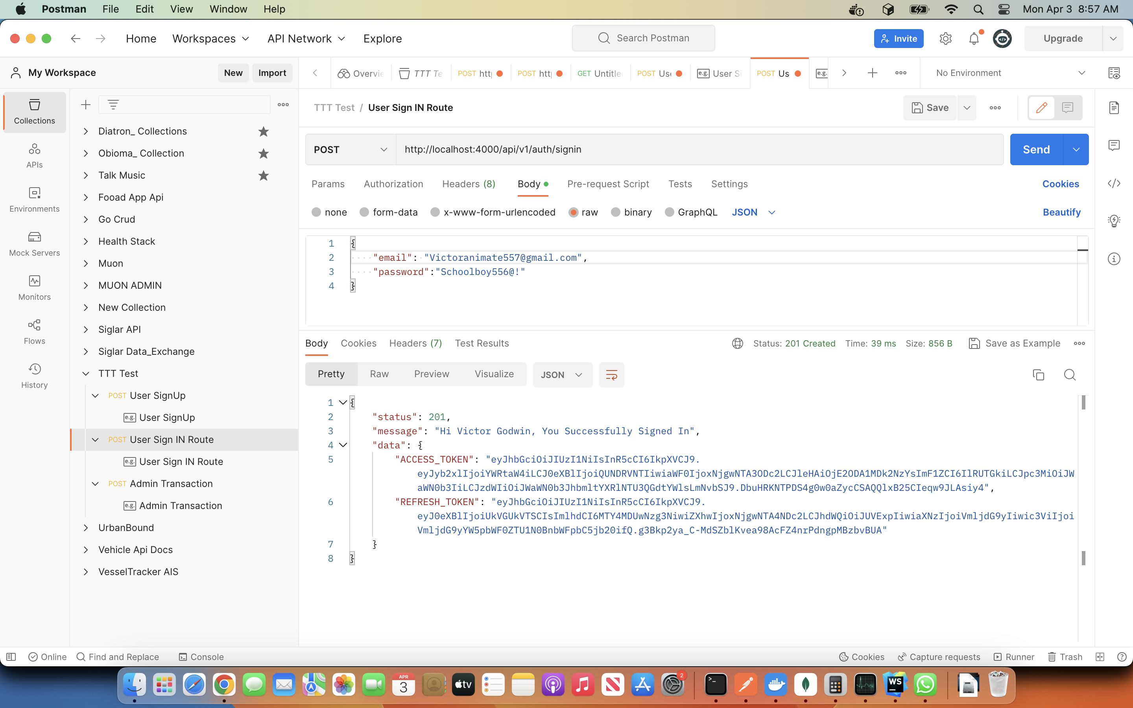Viewport: 1133px width, 708px height.
Task: Open the Collections sidebar panel
Action: [34, 112]
